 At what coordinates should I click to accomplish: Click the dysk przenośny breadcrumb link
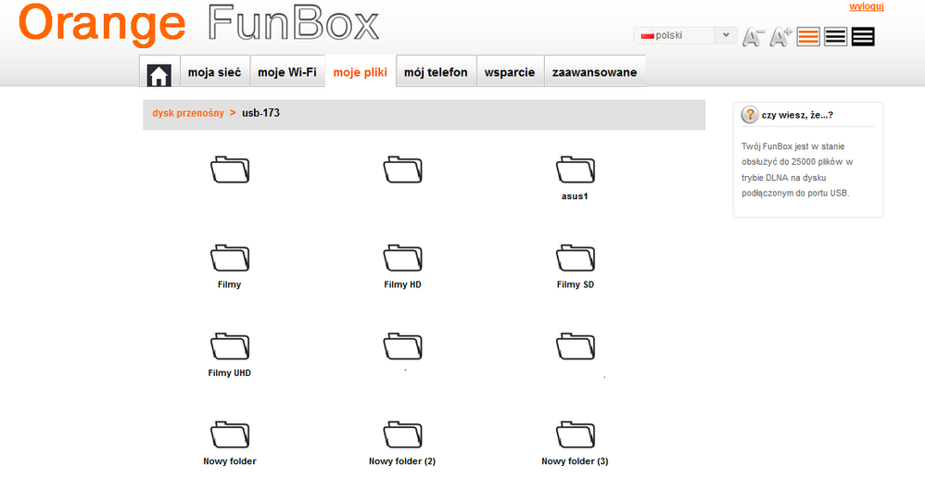[x=188, y=113]
